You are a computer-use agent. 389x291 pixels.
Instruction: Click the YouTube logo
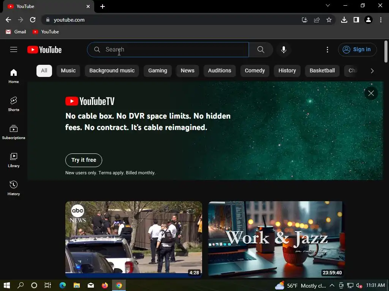pos(44,50)
